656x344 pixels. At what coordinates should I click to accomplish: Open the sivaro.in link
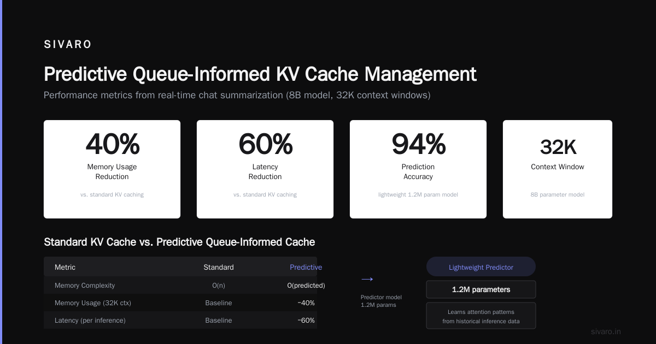(x=606, y=331)
